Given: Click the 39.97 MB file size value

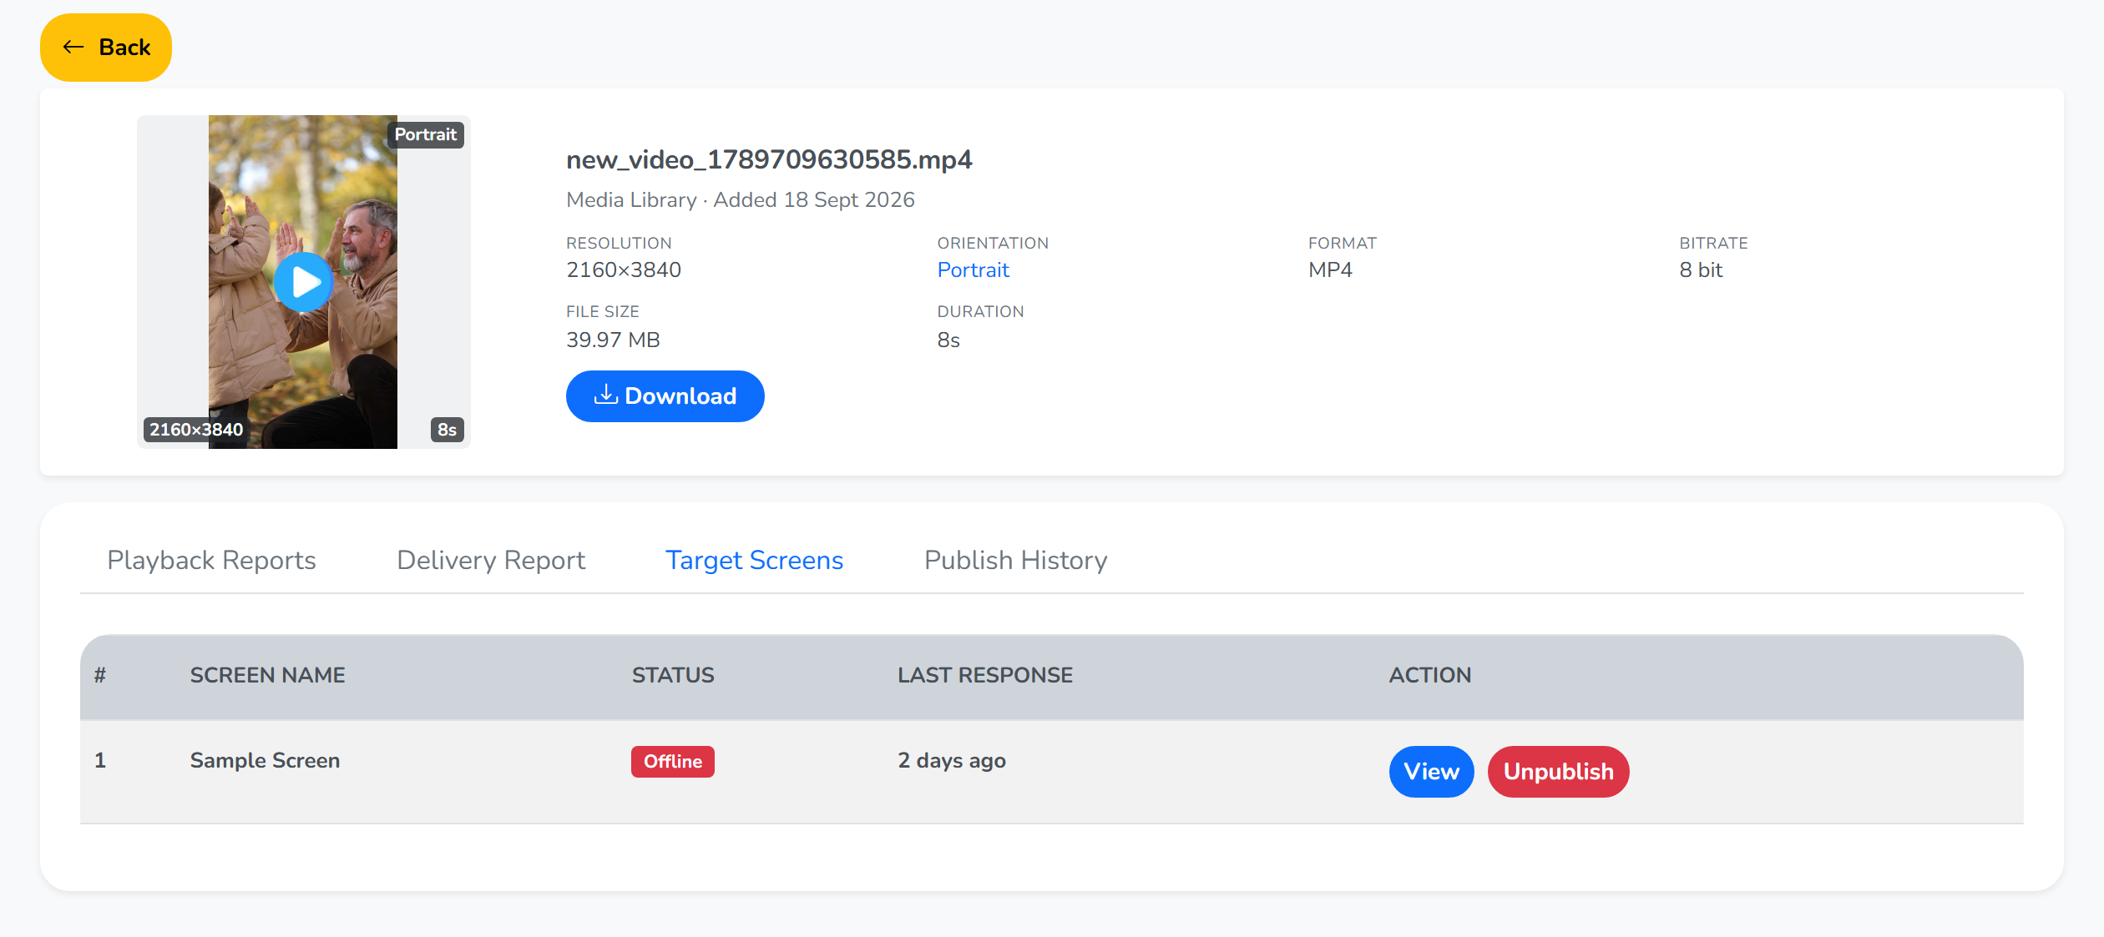Looking at the screenshot, I should point(613,340).
